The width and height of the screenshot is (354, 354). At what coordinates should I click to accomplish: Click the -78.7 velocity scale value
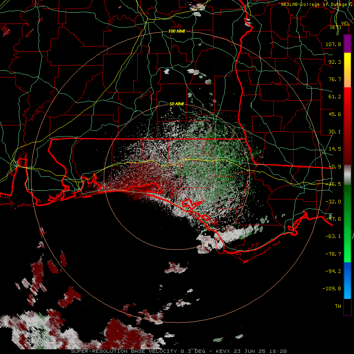coord(333,254)
